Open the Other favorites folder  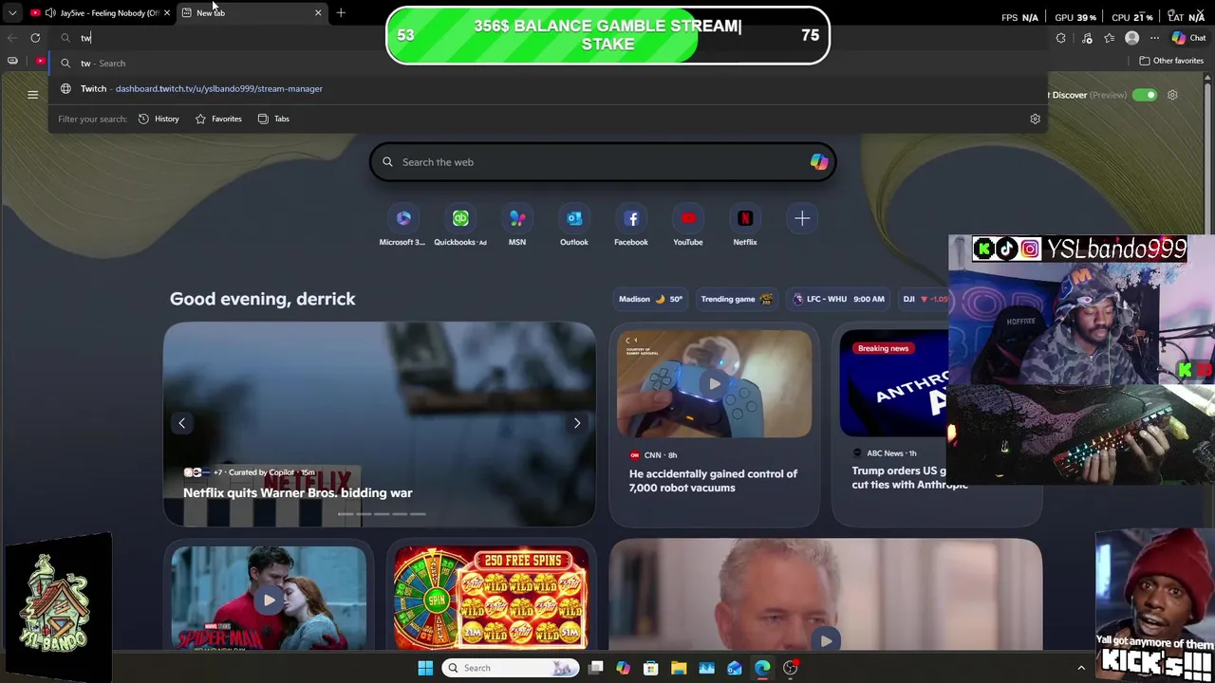coord(1170,61)
